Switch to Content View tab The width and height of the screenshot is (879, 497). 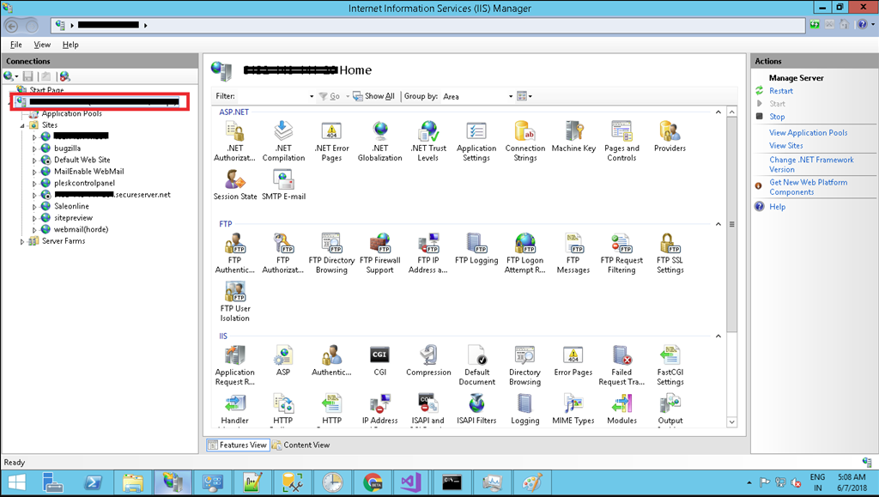(301, 445)
